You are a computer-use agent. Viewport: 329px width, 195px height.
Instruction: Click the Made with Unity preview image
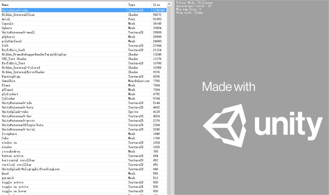[262, 115]
